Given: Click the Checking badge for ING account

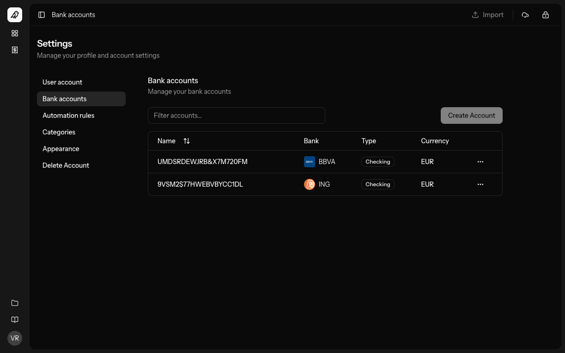Looking at the screenshot, I should (377, 184).
